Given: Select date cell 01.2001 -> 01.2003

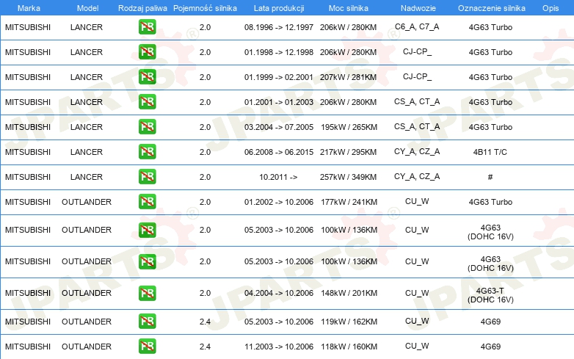Looking at the screenshot, I should (279, 102).
